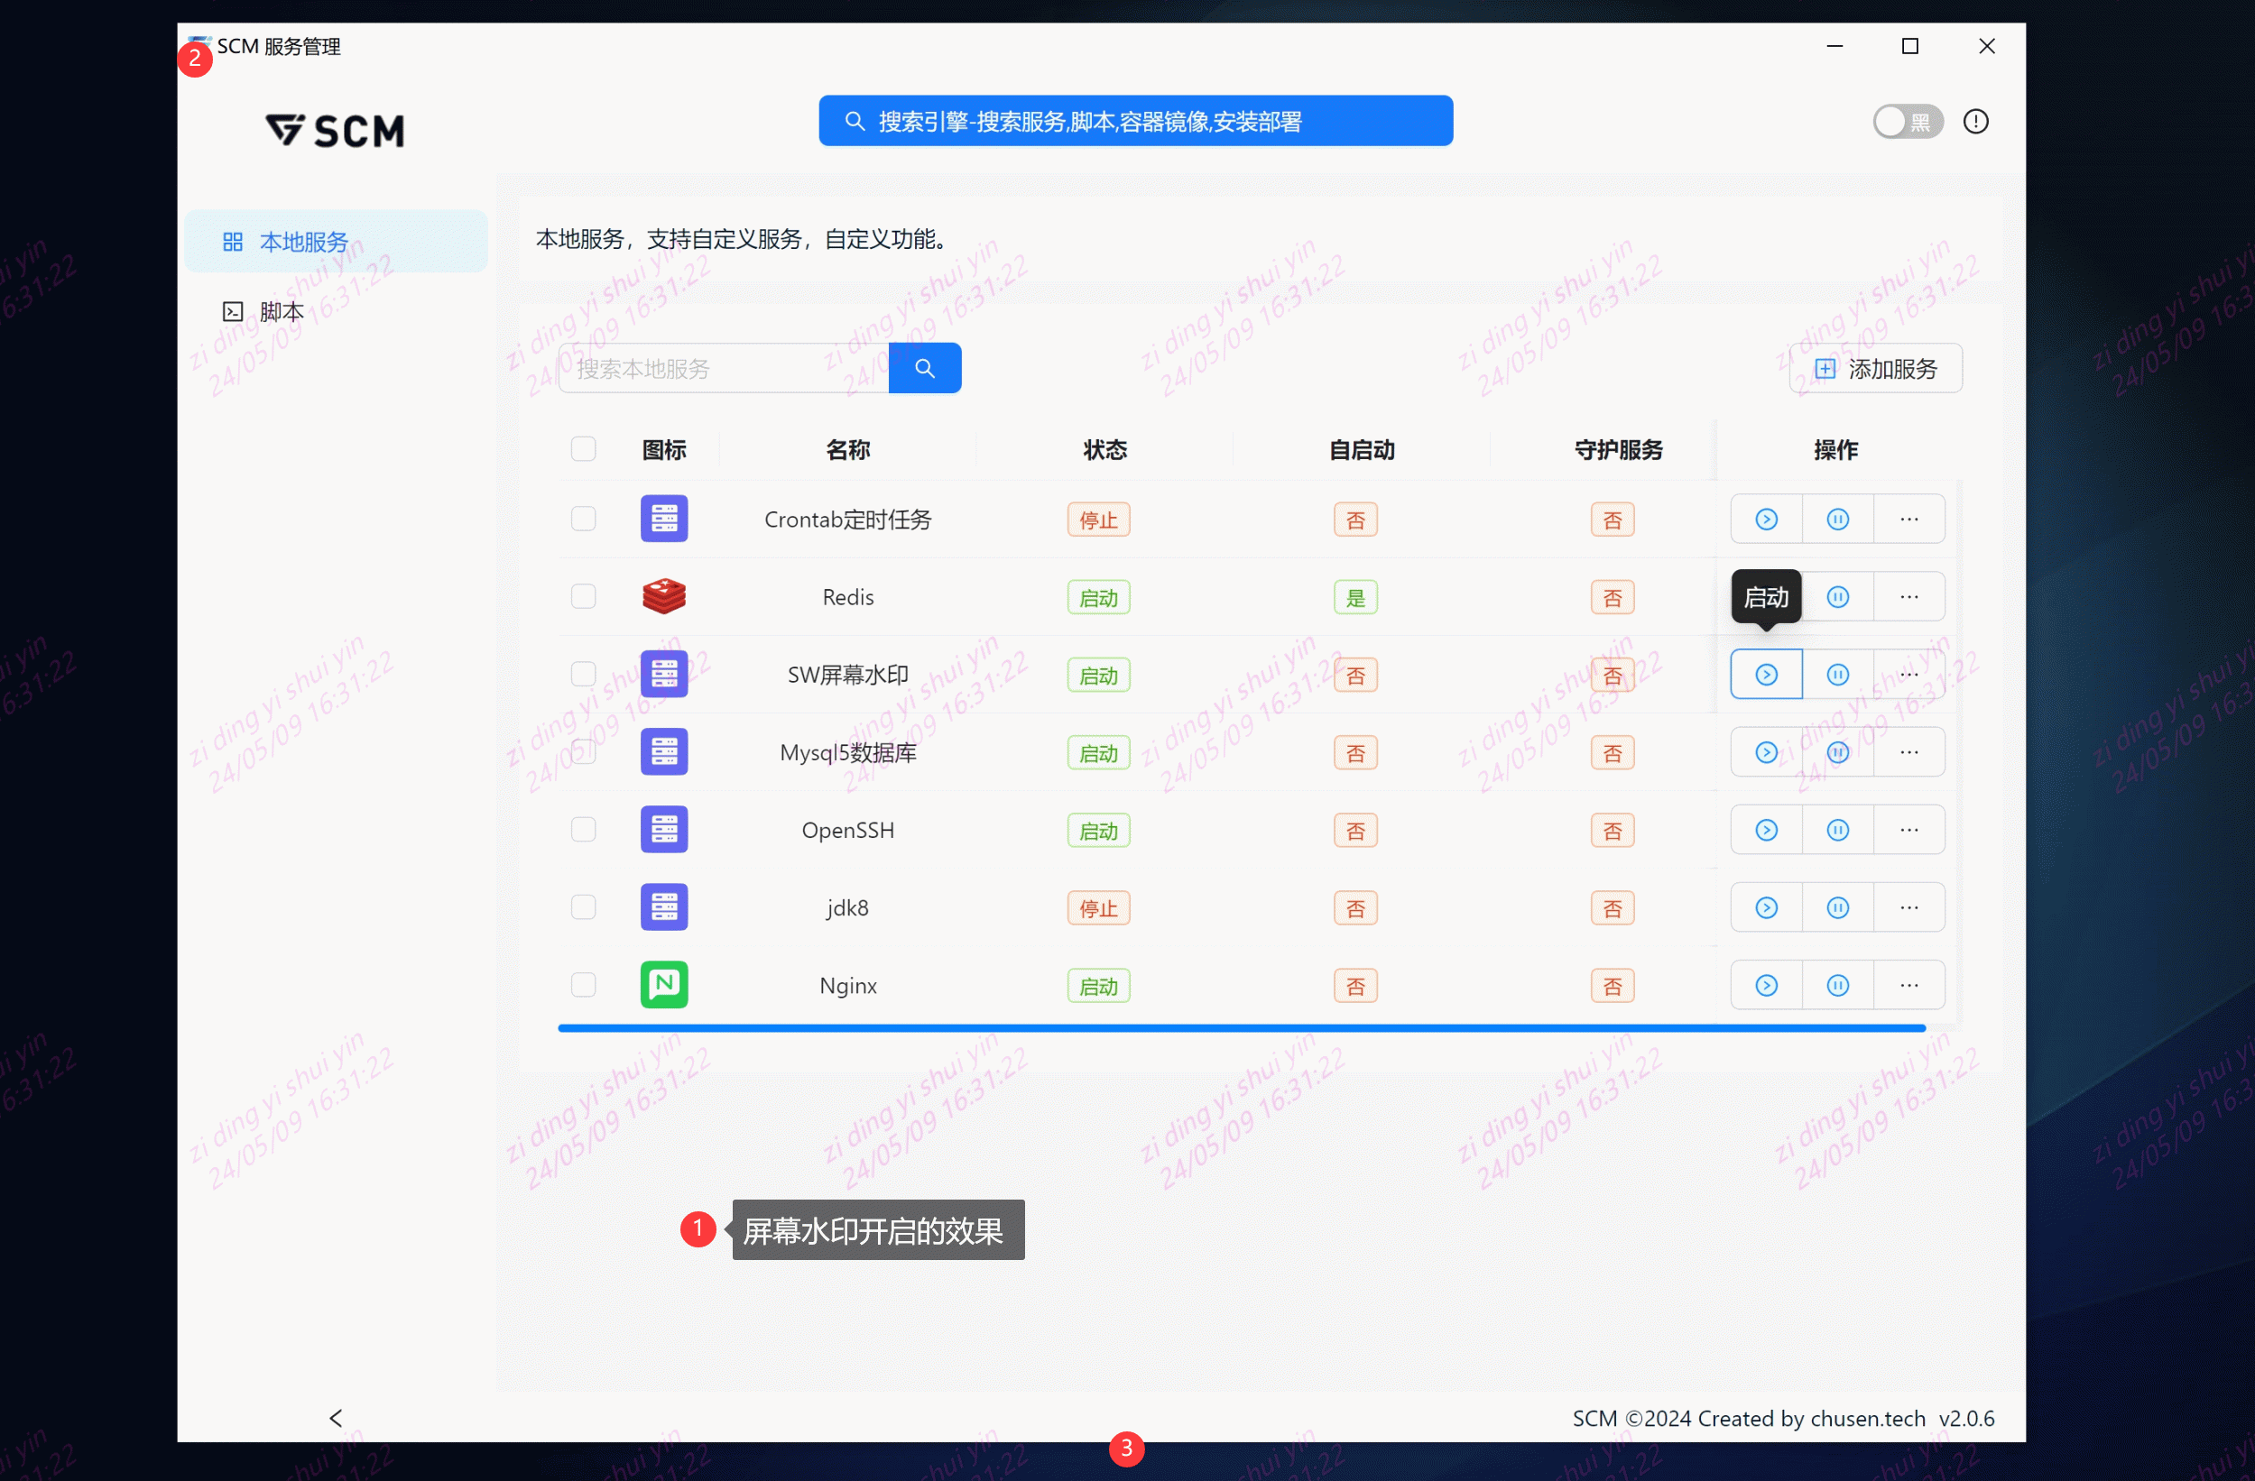The image size is (2255, 1481).
Task: Pause the Redis service
Action: click(1837, 595)
